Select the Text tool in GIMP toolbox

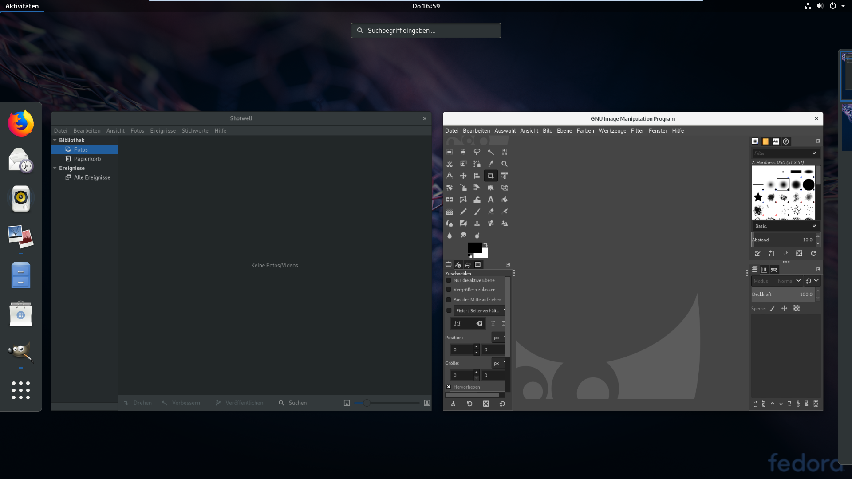(x=490, y=200)
